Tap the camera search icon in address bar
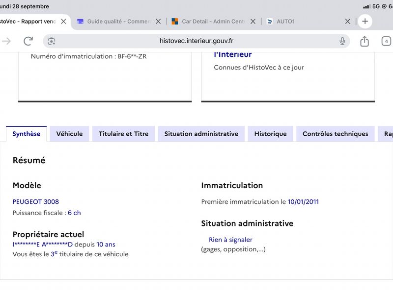 pos(52,41)
